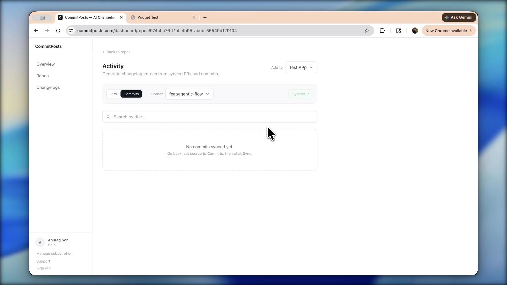The image size is (507, 285).
Task: Switch to the CommitPosts tab
Action: click(91, 17)
